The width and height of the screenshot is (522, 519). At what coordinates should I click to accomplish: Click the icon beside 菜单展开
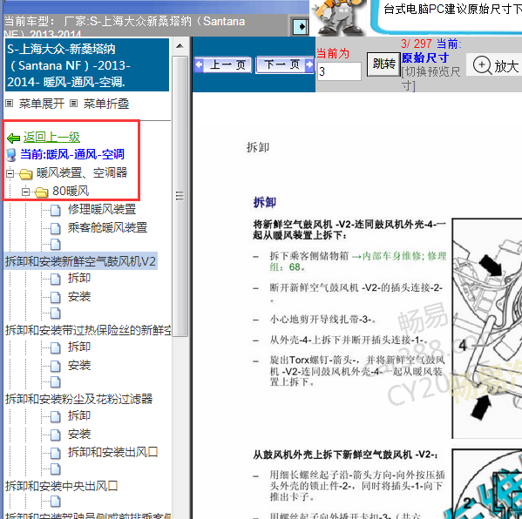[10, 104]
